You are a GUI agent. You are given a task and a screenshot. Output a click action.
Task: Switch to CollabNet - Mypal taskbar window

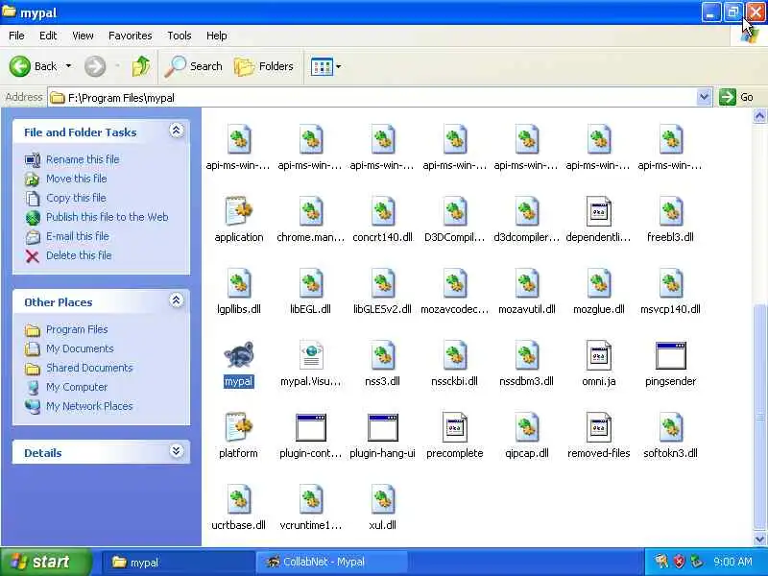[x=331, y=562]
